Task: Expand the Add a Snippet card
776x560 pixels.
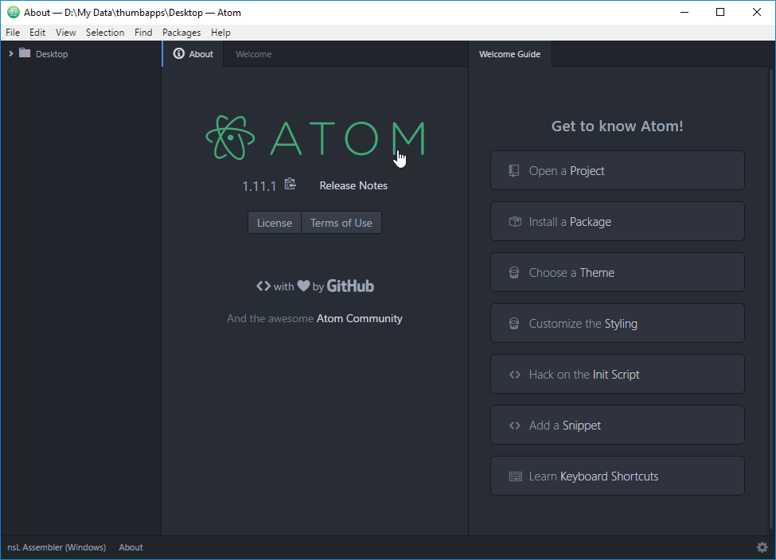Action: 617,425
